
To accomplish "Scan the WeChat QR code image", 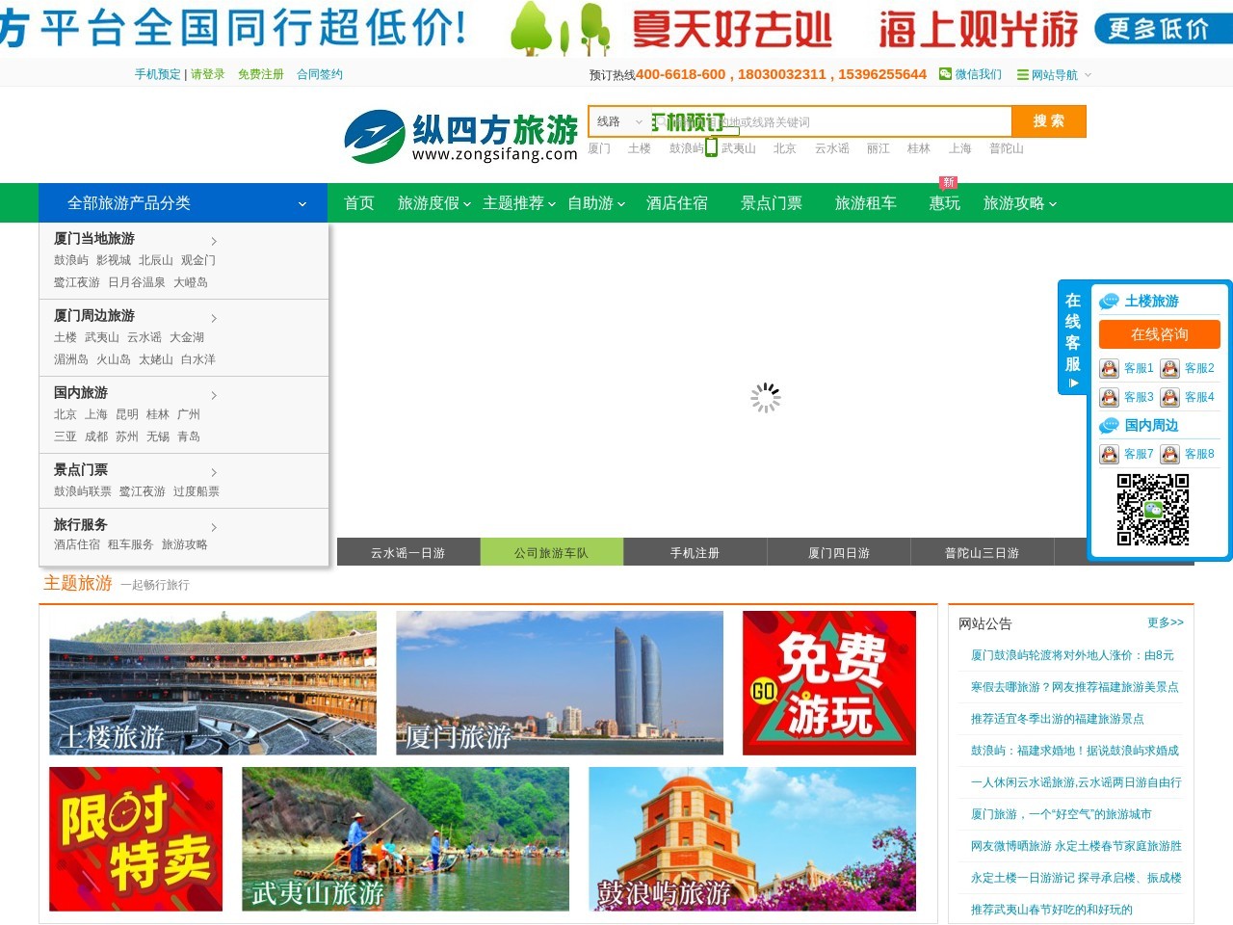I will tap(1150, 512).
